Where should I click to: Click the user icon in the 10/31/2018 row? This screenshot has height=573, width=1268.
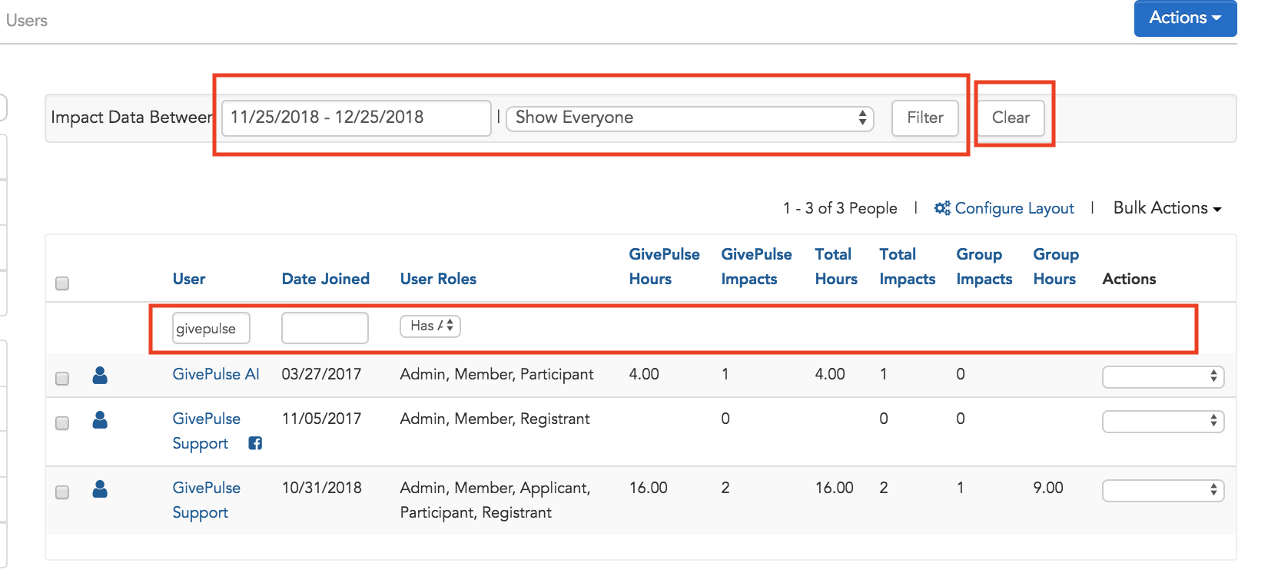click(x=100, y=489)
